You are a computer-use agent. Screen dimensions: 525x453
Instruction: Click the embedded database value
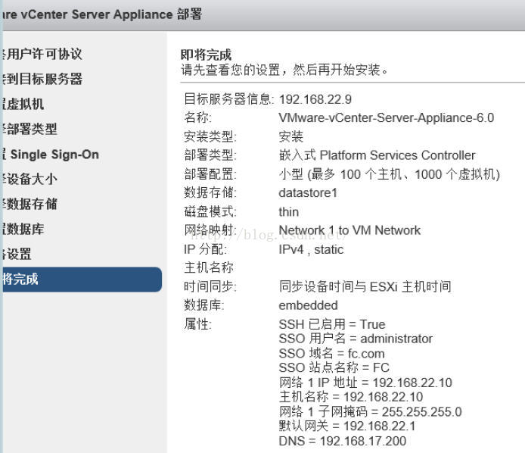tap(309, 305)
